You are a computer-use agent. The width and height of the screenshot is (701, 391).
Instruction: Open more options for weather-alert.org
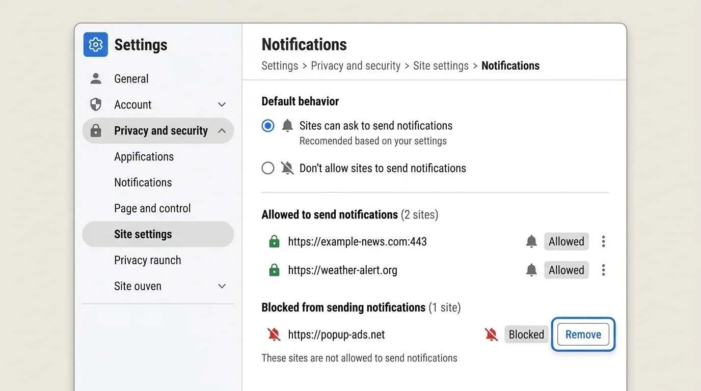click(603, 270)
